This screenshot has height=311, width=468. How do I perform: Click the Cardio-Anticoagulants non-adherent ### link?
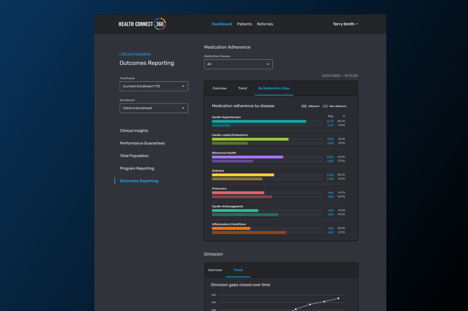click(x=331, y=214)
